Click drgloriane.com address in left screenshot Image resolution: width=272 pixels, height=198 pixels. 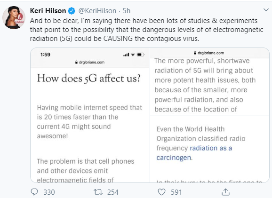90,62
